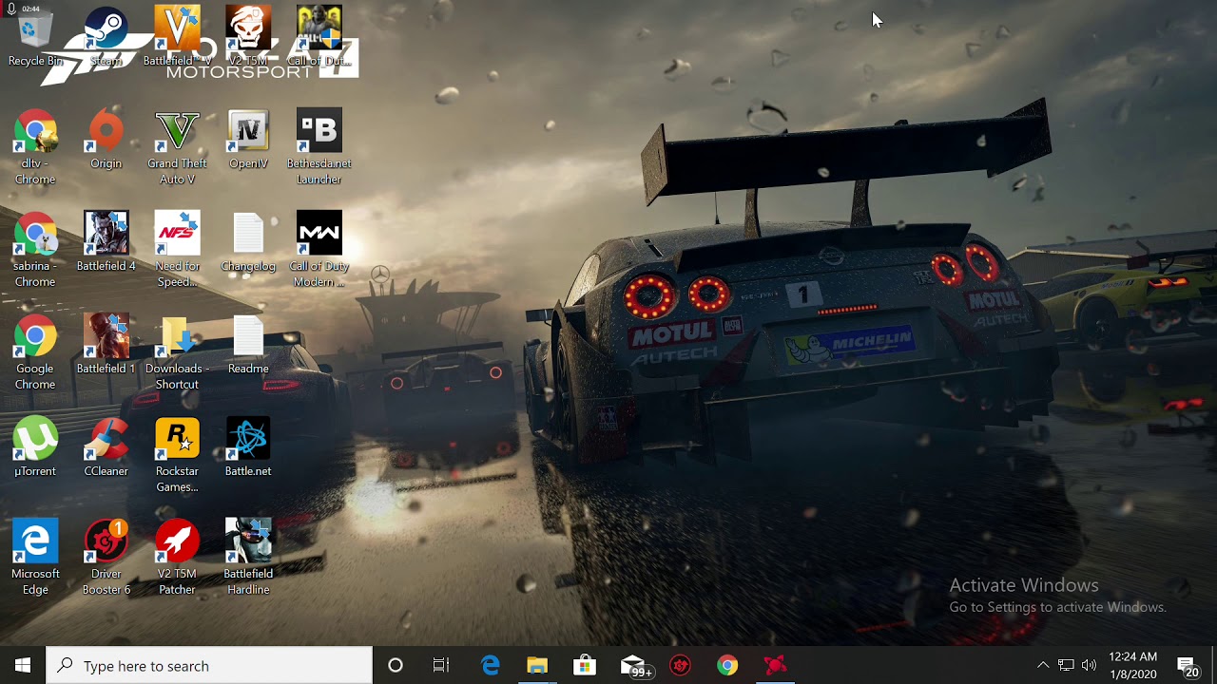Open the clock showing 12:24 AM
This screenshot has height=684, width=1217.
click(x=1133, y=666)
